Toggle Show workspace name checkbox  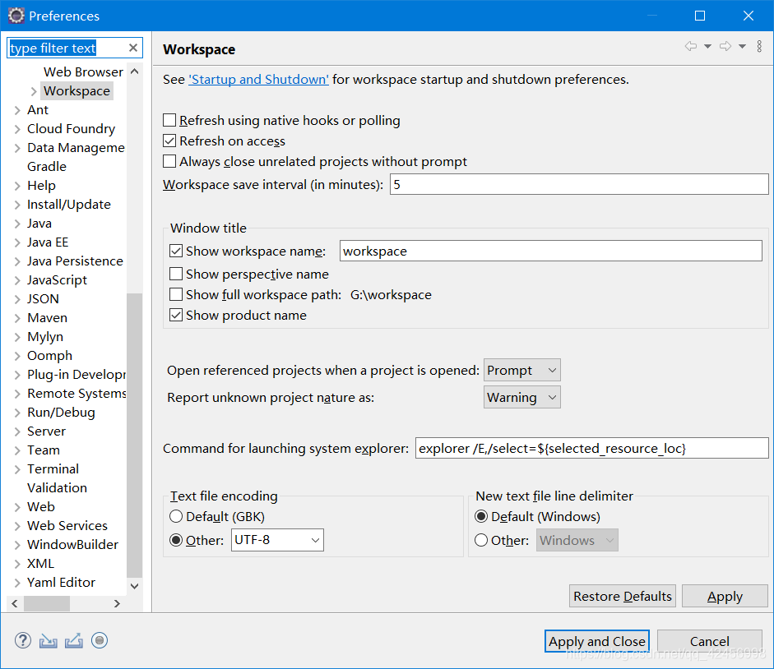176,251
